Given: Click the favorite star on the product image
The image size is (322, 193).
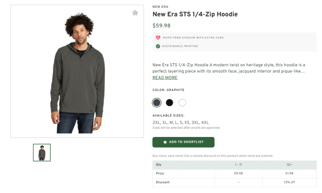Looking at the screenshot, I should click(135, 13).
